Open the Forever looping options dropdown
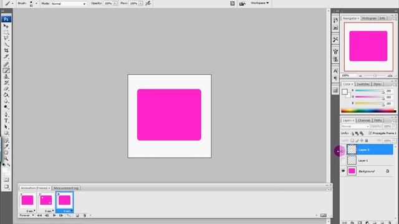Image resolution: width=399 pixels, height=224 pixels. (x=27, y=215)
